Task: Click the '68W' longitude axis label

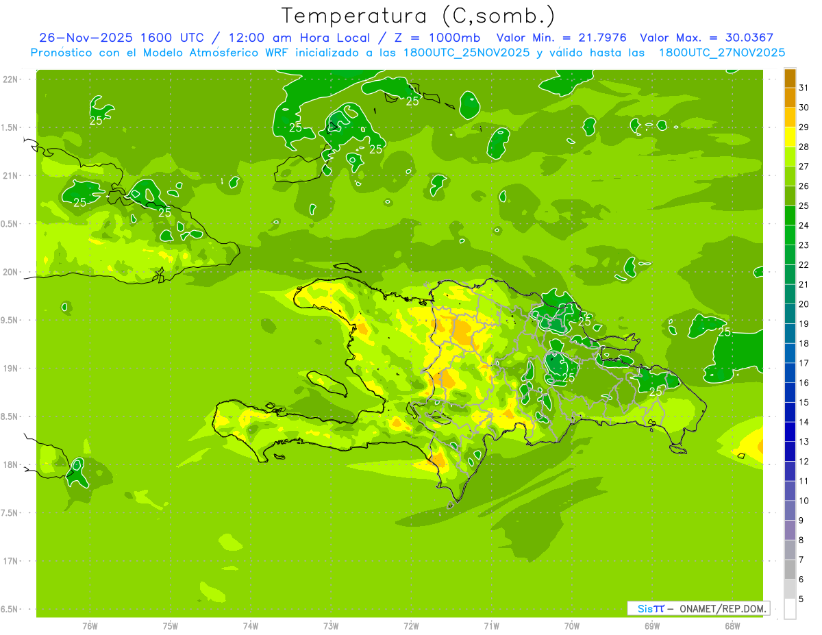Action: [732, 626]
